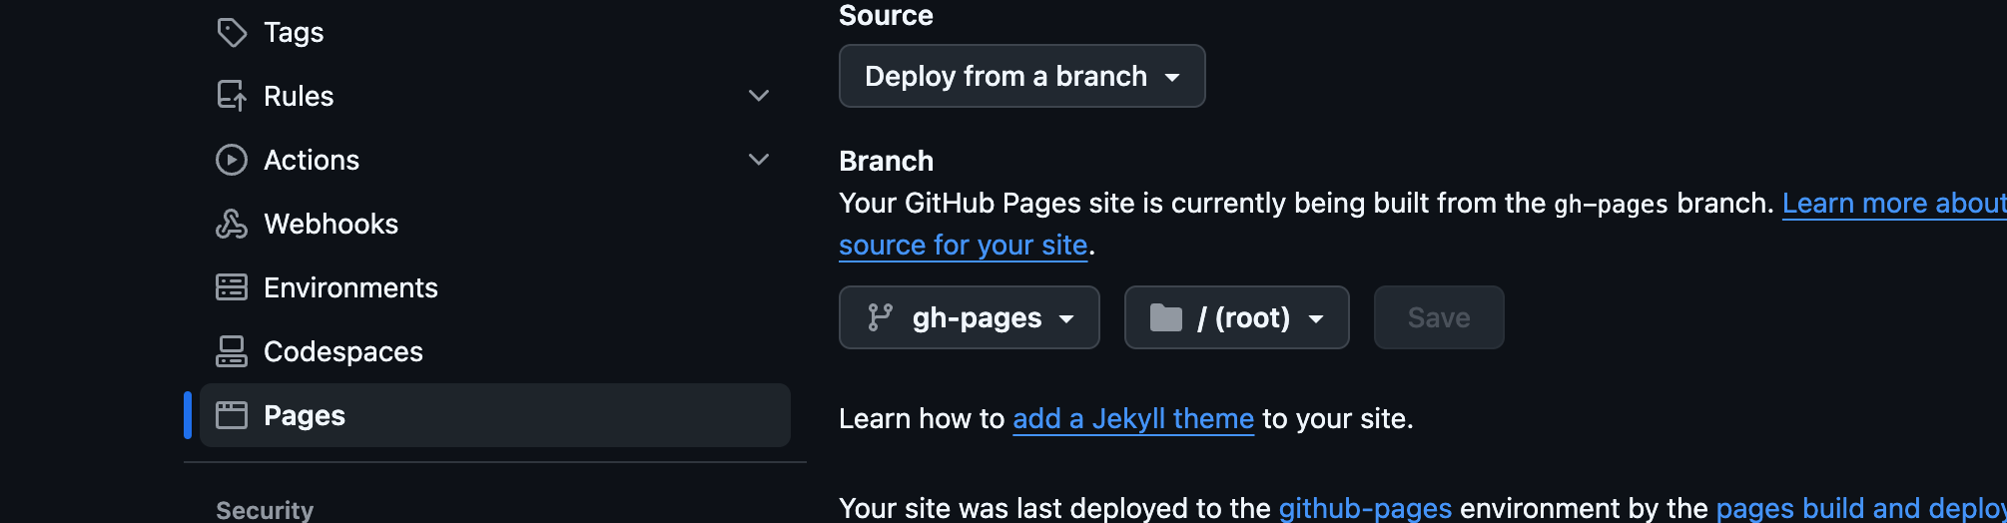2007x523 pixels.
Task: Open the / (root) folder dropdown
Action: tap(1237, 317)
